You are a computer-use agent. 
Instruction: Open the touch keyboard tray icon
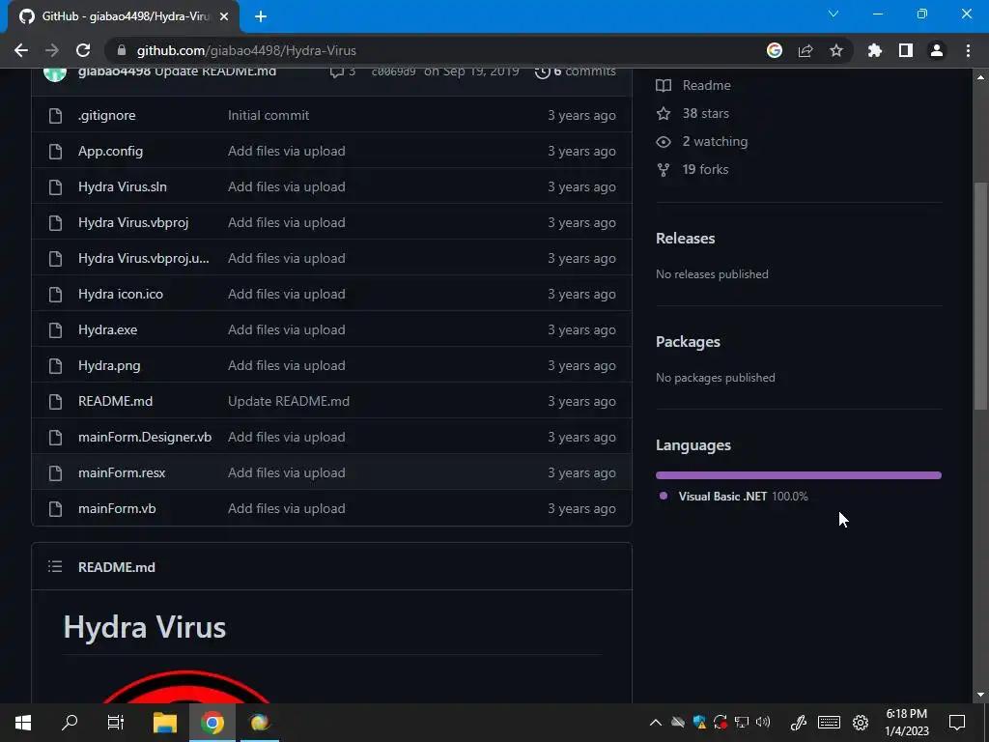[829, 722]
